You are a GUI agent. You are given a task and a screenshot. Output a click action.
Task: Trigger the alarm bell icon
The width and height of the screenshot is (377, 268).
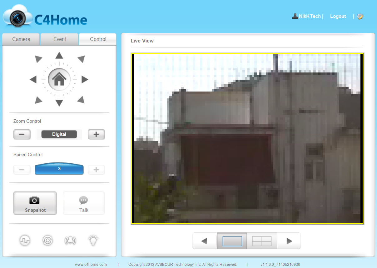coord(70,240)
